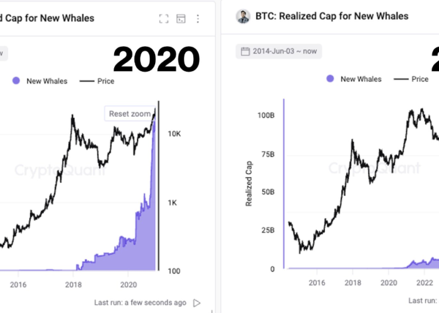This screenshot has height=313, width=439.
Task: Open the three-dot options menu
Action: coord(198,19)
